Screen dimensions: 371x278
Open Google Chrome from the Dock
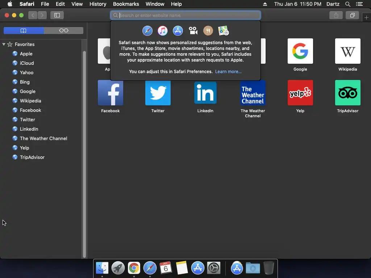point(134,268)
